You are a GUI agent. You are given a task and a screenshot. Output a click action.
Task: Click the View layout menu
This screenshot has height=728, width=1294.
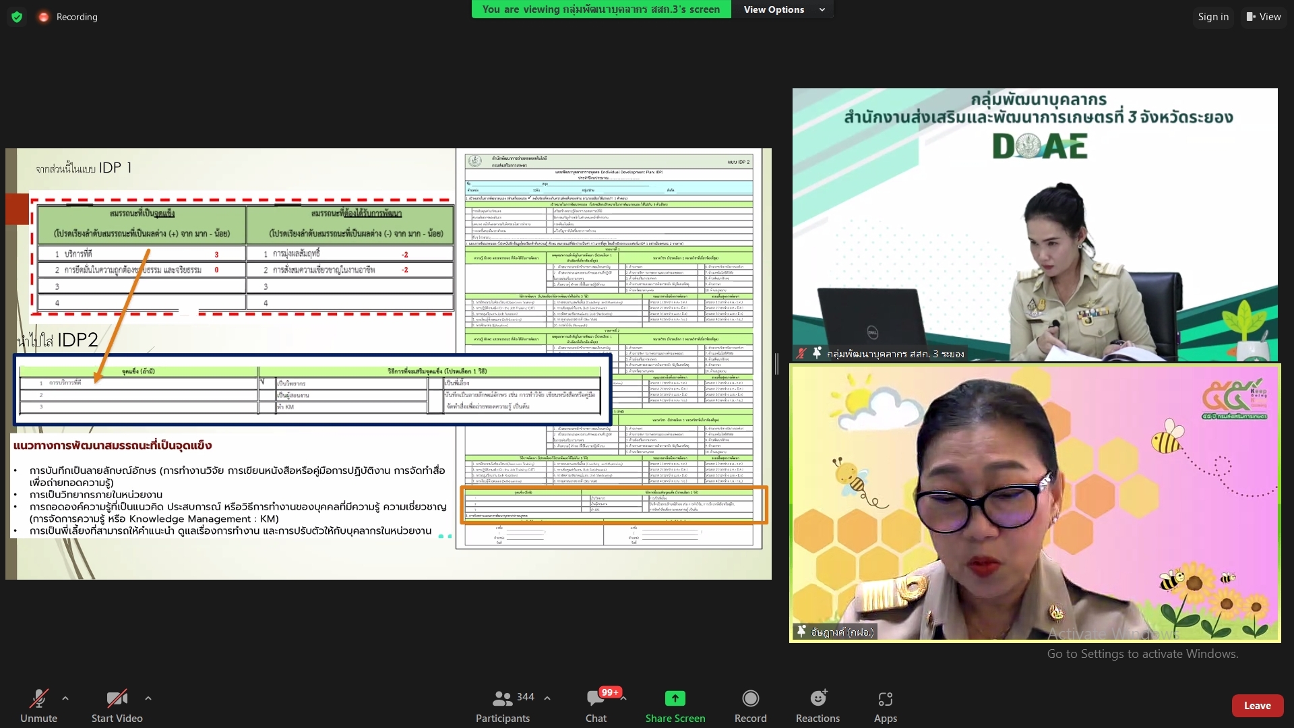point(1264,17)
